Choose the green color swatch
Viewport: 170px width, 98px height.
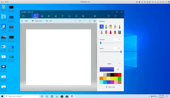click(120, 79)
